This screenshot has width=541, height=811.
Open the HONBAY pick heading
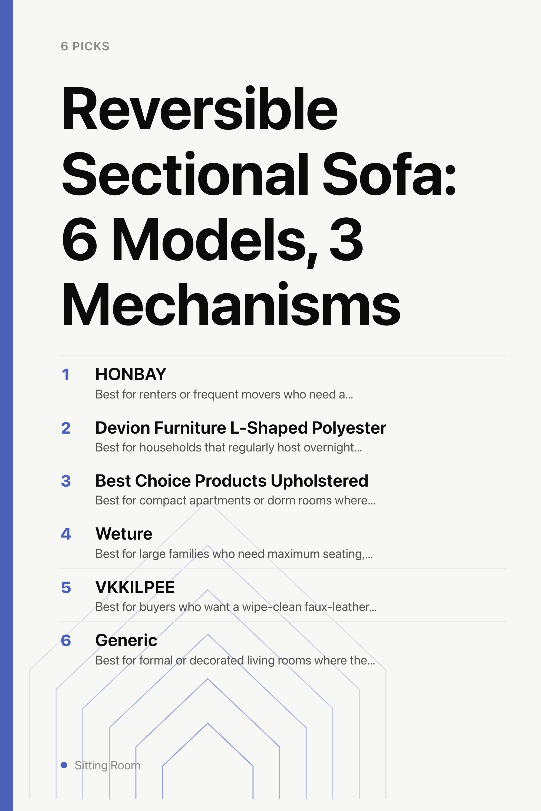pyautogui.click(x=131, y=374)
